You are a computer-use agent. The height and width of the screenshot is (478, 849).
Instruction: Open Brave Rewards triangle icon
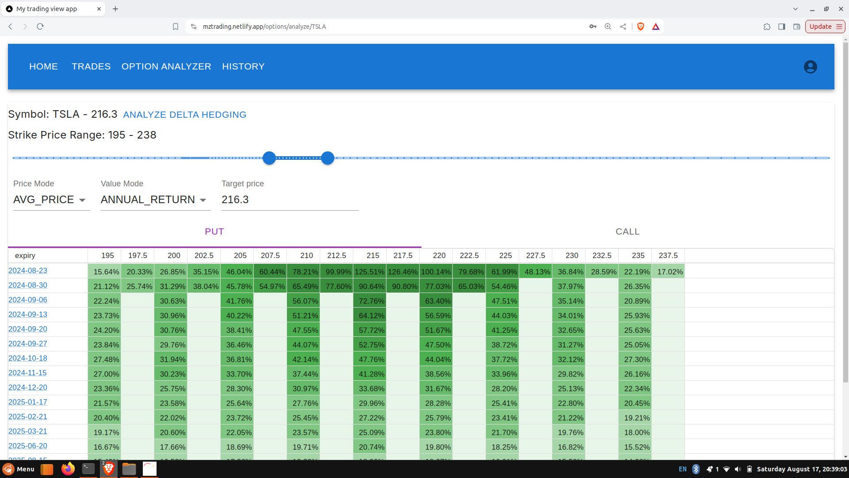click(x=656, y=27)
